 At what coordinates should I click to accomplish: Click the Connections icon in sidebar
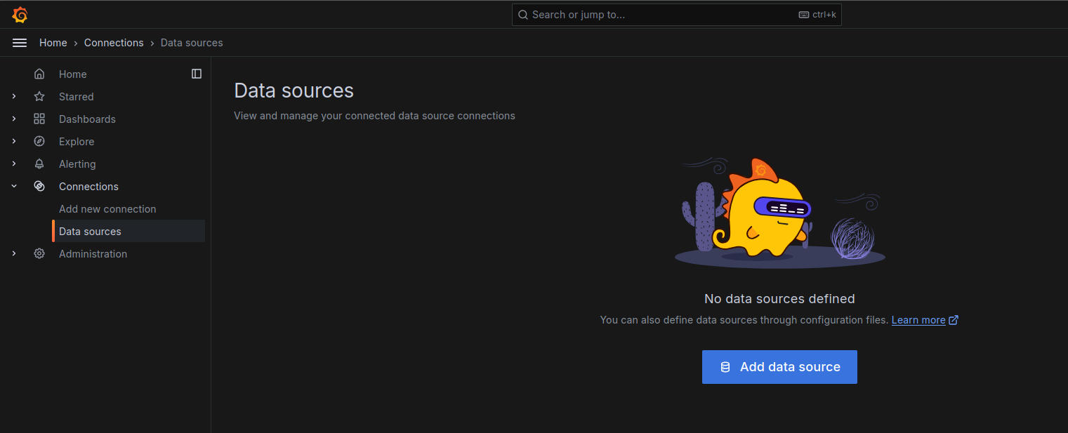[39, 187]
